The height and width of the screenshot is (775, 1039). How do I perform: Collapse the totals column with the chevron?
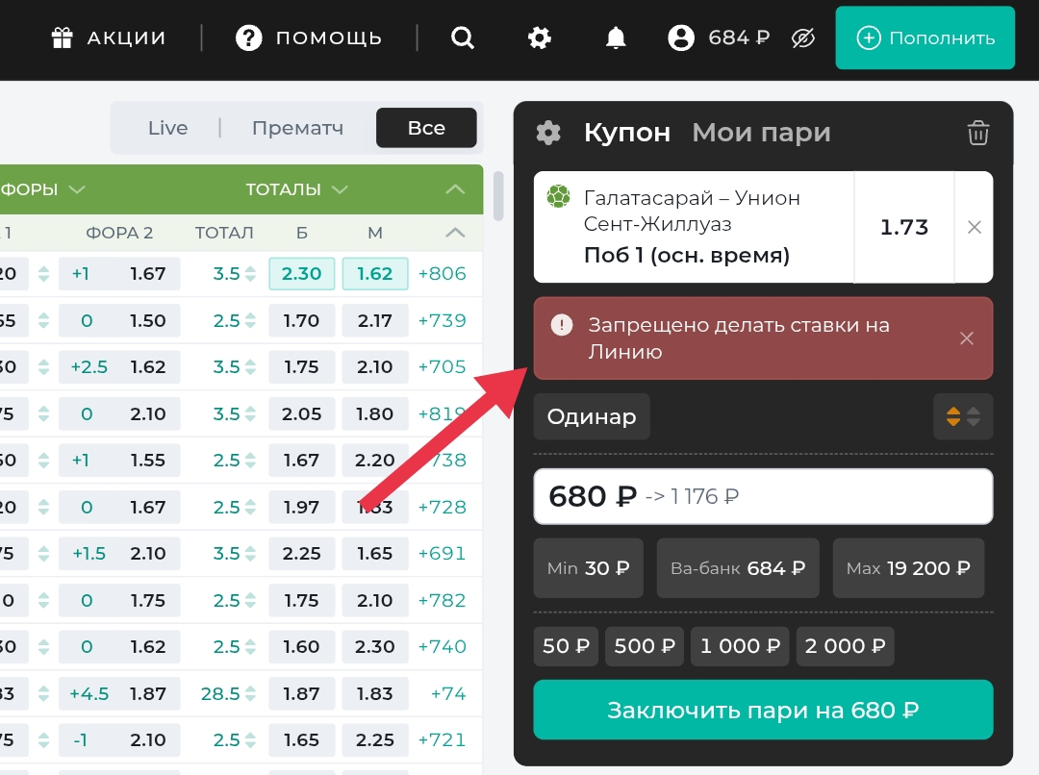454,188
